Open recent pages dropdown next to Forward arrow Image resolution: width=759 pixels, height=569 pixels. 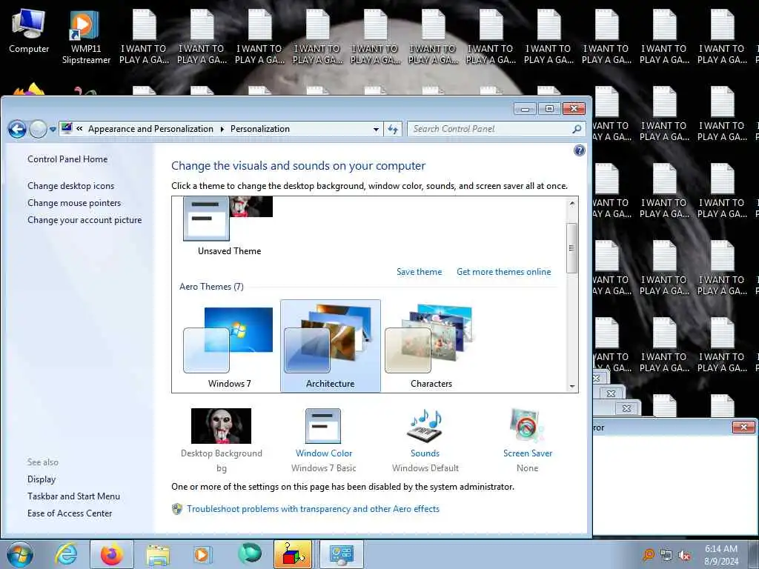(x=53, y=129)
